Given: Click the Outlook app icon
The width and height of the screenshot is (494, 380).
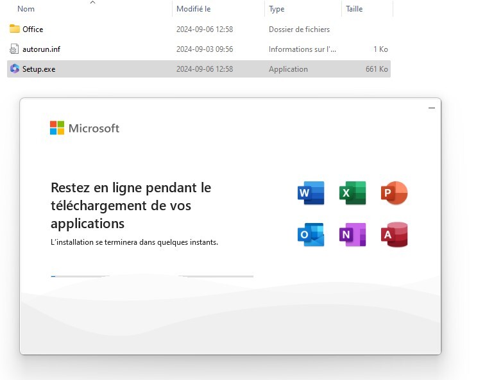Looking at the screenshot, I should pos(311,235).
